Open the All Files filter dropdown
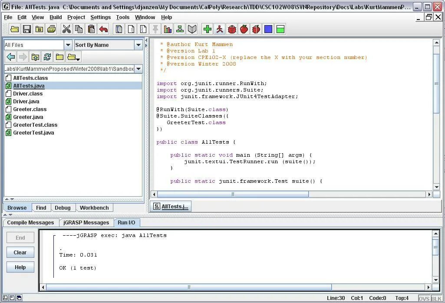The image size is (445, 303). [68, 45]
